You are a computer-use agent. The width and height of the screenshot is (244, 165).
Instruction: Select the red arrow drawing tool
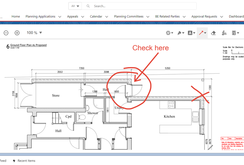pyautogui.click(x=201, y=33)
